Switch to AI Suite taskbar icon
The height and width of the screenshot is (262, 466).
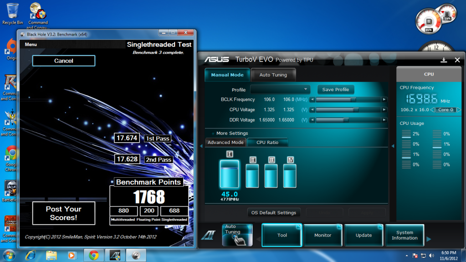115,256
